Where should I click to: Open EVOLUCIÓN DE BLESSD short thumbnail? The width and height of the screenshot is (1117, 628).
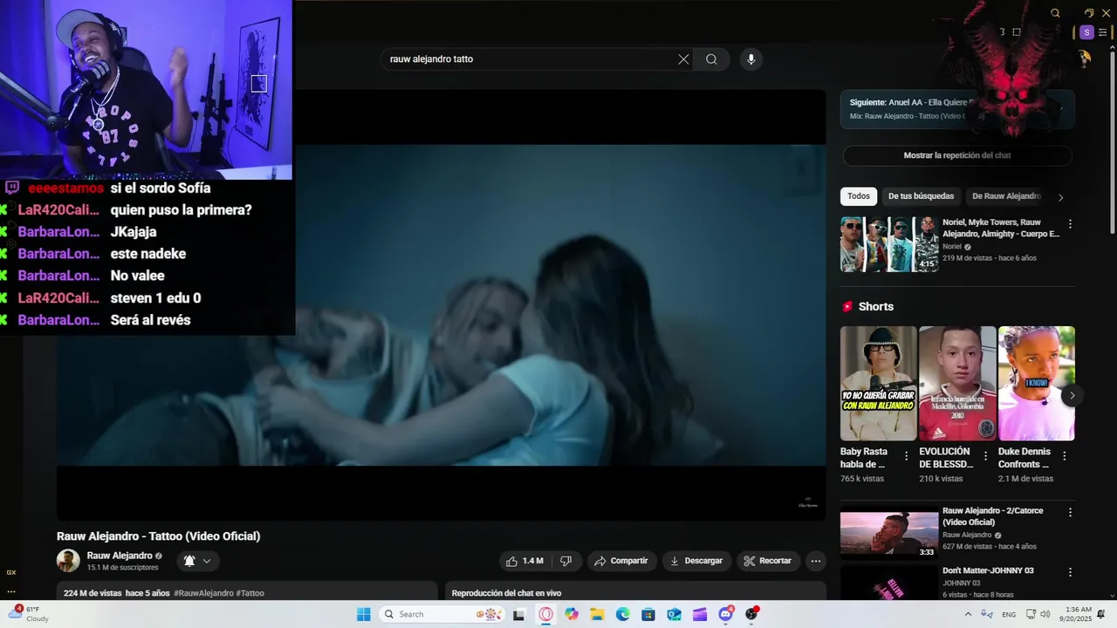[x=957, y=383]
